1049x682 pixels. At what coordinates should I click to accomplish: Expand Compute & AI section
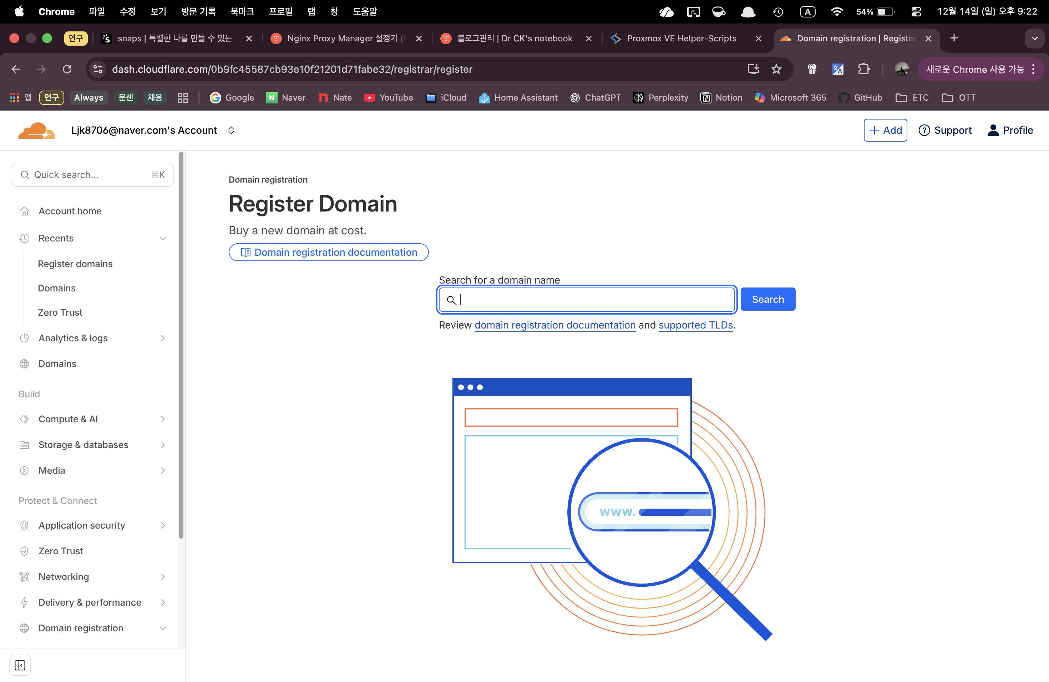162,419
